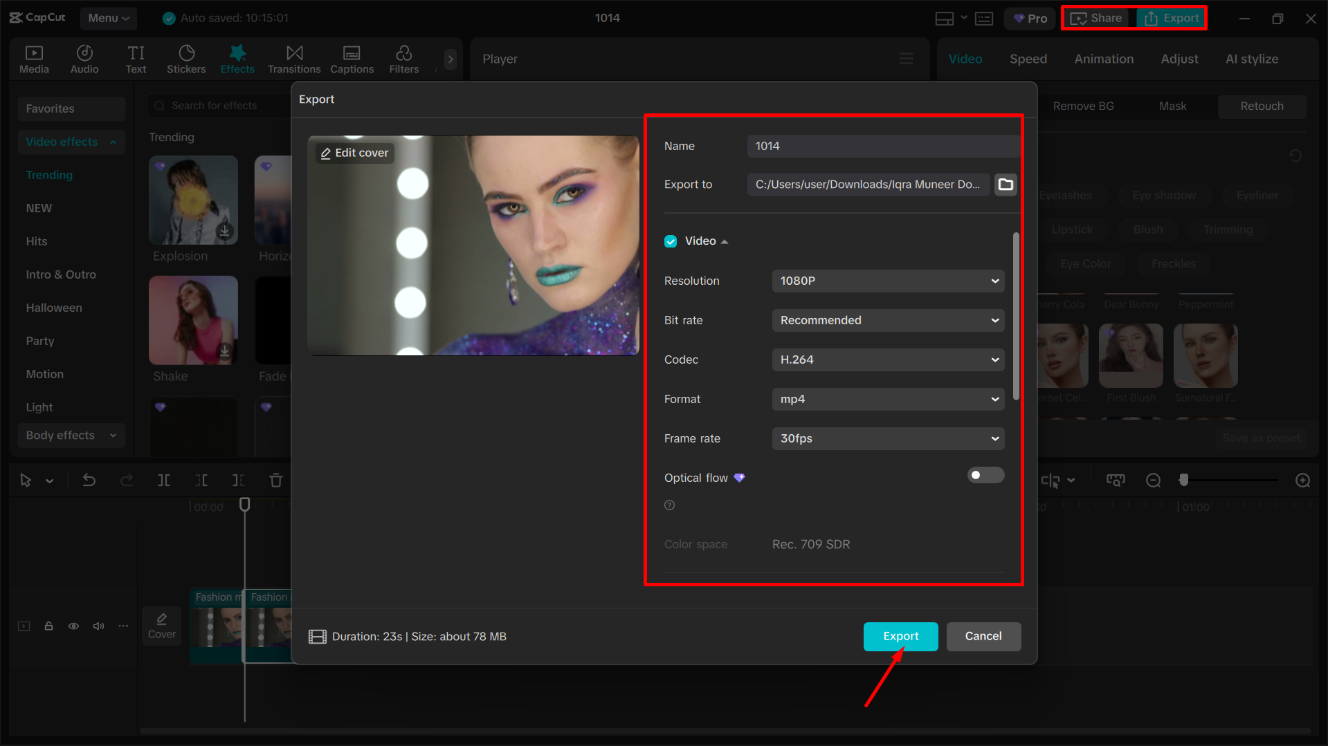Open the Captions panel
The image size is (1328, 746).
(x=352, y=59)
